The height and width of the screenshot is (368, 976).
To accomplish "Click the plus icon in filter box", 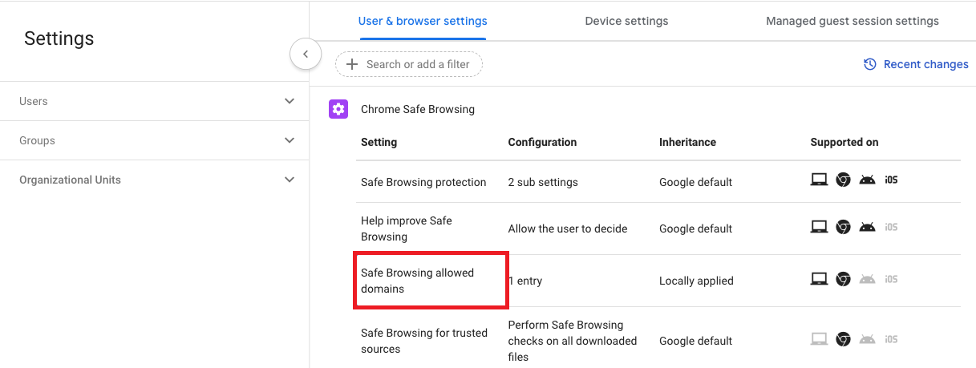I will [351, 64].
